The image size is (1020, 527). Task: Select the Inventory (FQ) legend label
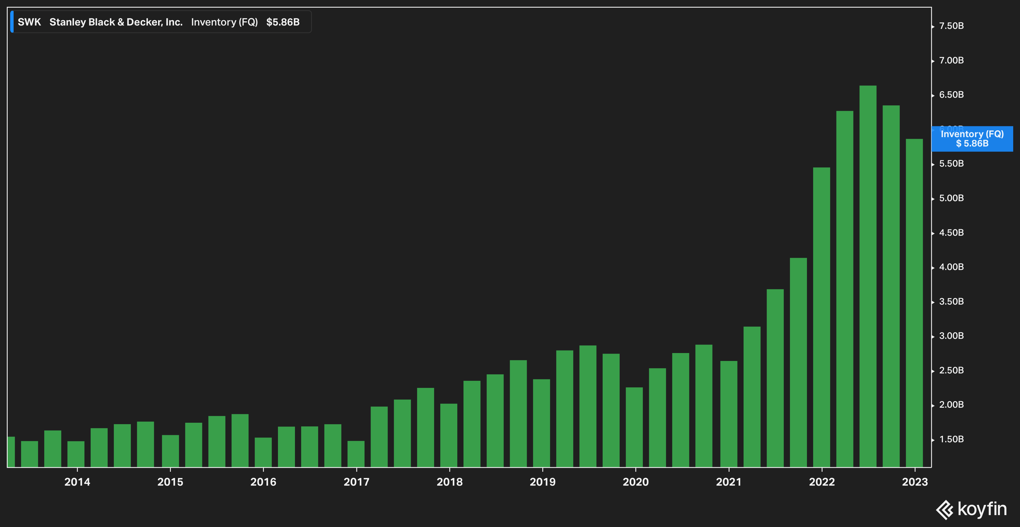click(224, 22)
